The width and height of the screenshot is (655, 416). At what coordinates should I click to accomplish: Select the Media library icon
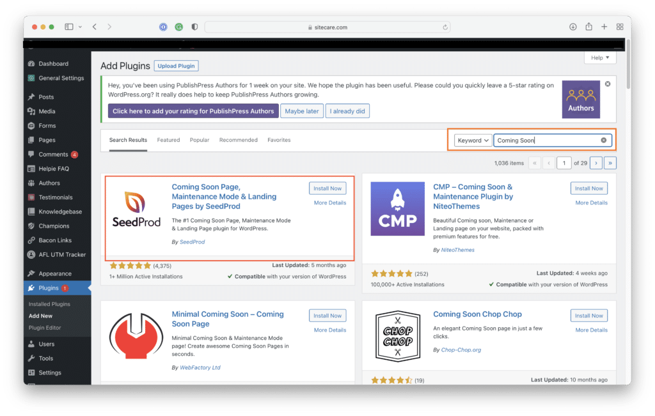(31, 111)
